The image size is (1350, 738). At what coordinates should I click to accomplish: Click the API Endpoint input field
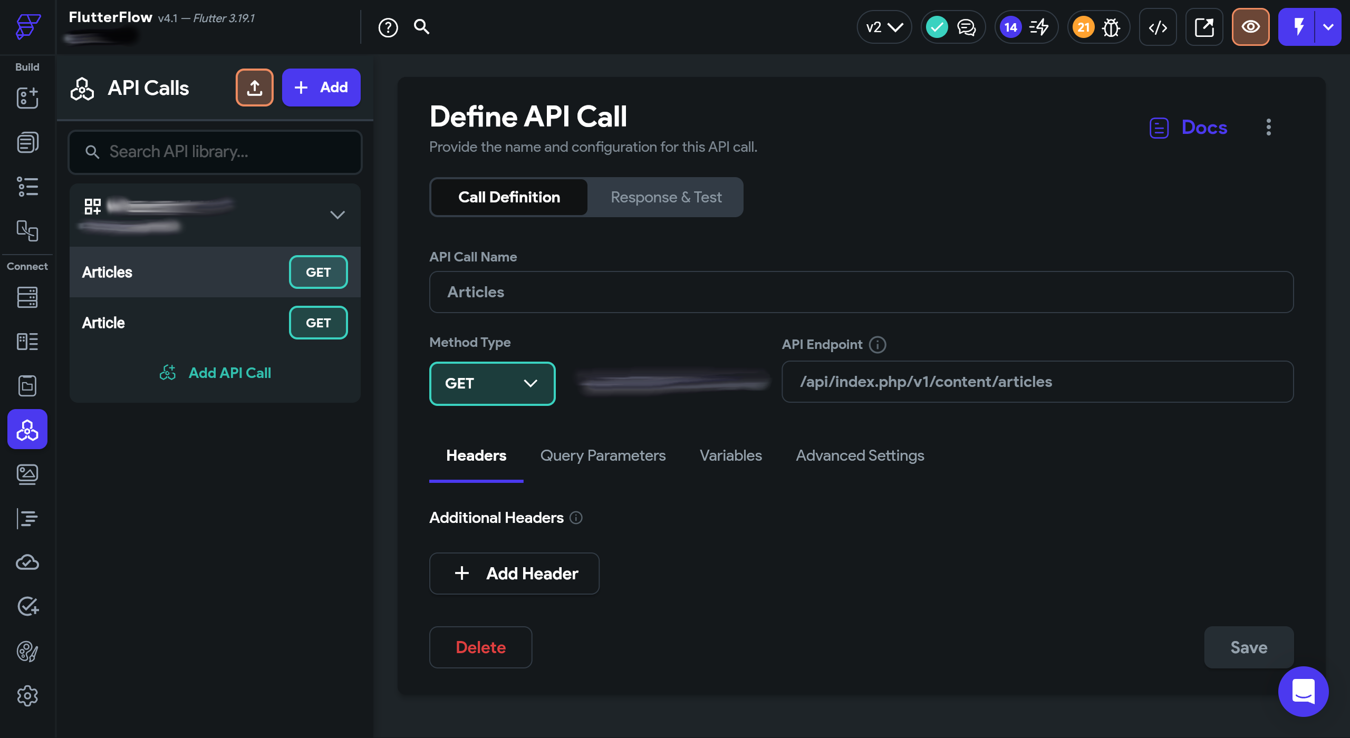pyautogui.click(x=1037, y=382)
